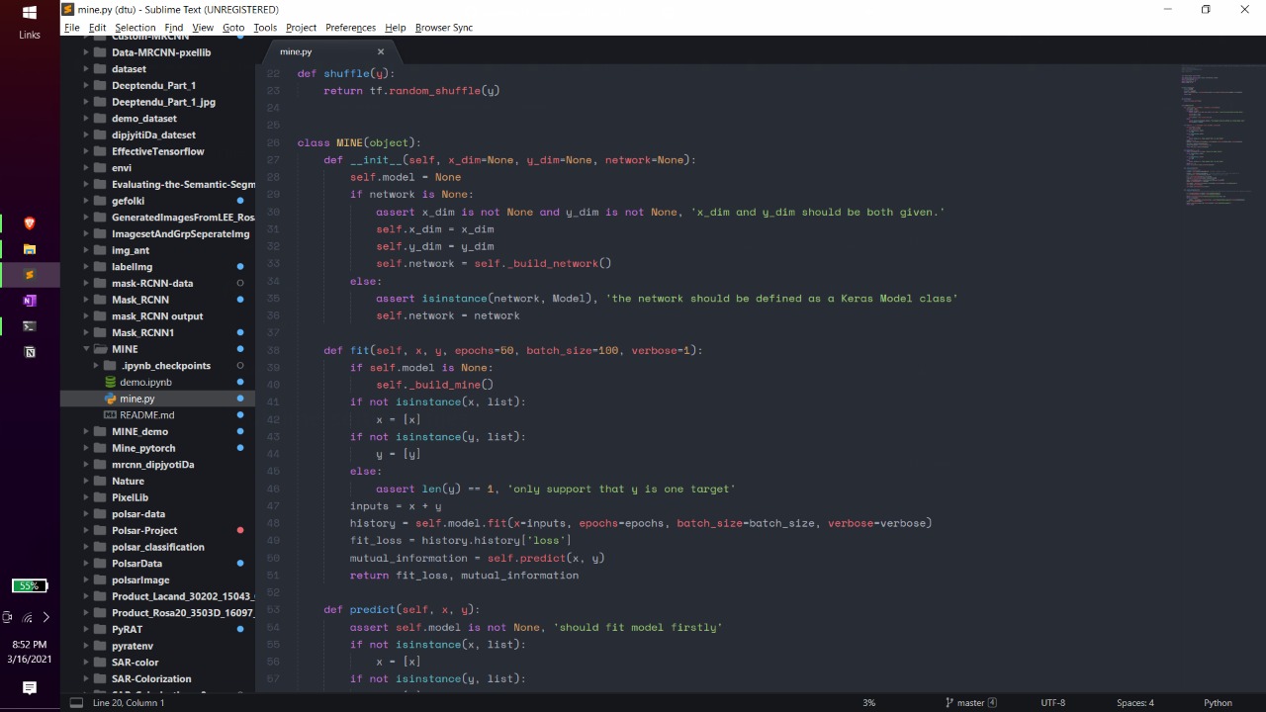Click Line 20, Column 1 status text
Screen dimensions: 1266x712
point(129,703)
